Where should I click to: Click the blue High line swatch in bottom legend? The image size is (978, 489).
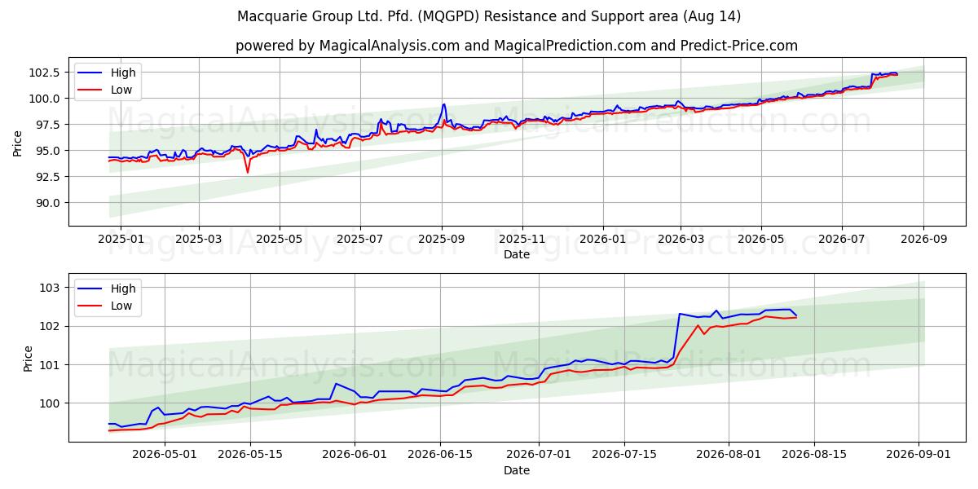pos(91,289)
